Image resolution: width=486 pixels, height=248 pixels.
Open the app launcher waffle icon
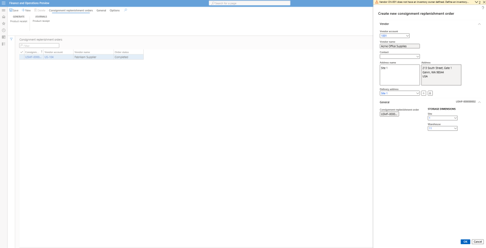pyautogui.click(x=3, y=3)
